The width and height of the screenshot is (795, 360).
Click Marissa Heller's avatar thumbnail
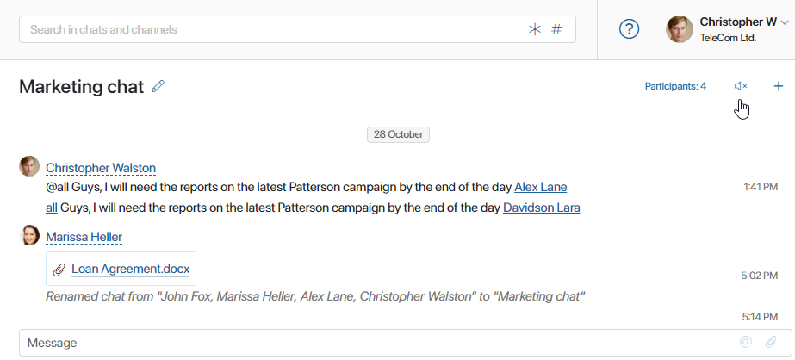[x=29, y=235]
